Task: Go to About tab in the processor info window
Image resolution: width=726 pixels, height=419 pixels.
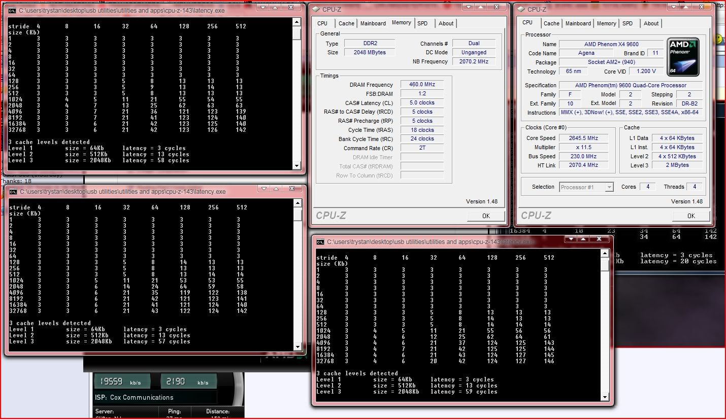Action: 651,23
